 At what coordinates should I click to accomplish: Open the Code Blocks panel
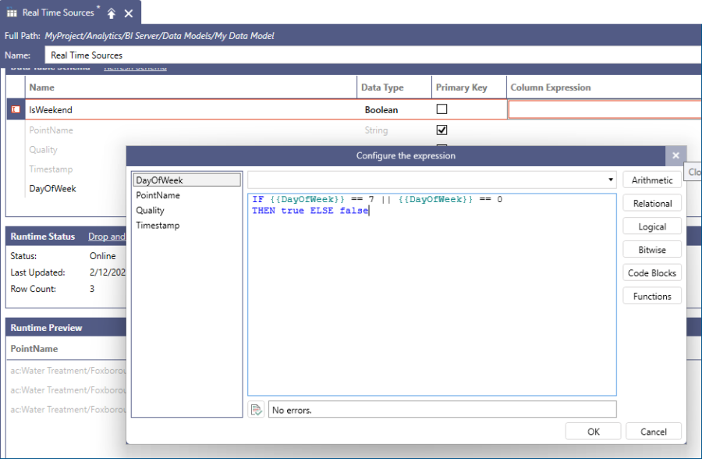tap(652, 272)
